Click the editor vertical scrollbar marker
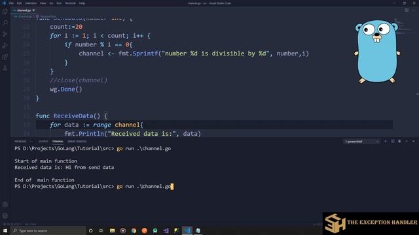The image size is (419, 235). (x=418, y=94)
